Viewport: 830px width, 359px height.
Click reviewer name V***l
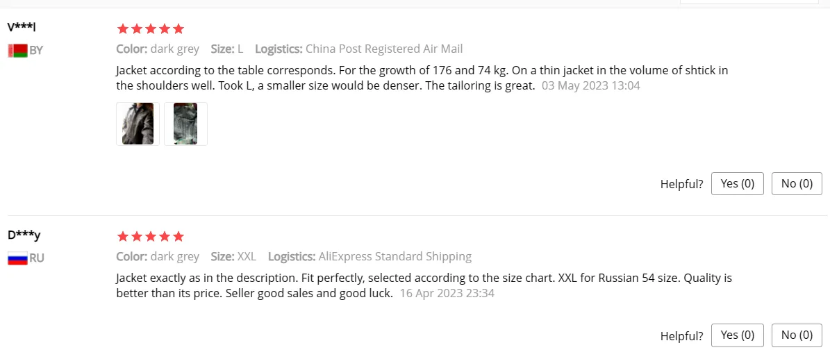[x=22, y=26]
